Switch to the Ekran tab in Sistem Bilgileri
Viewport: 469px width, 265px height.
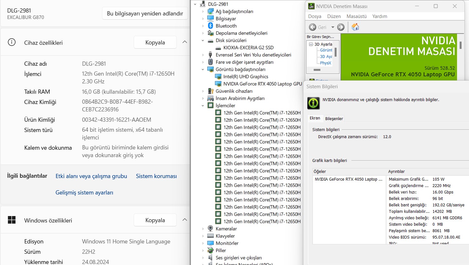315,118
